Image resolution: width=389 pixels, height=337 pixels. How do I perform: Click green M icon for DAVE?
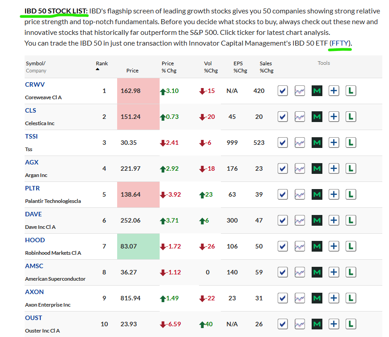317,220
